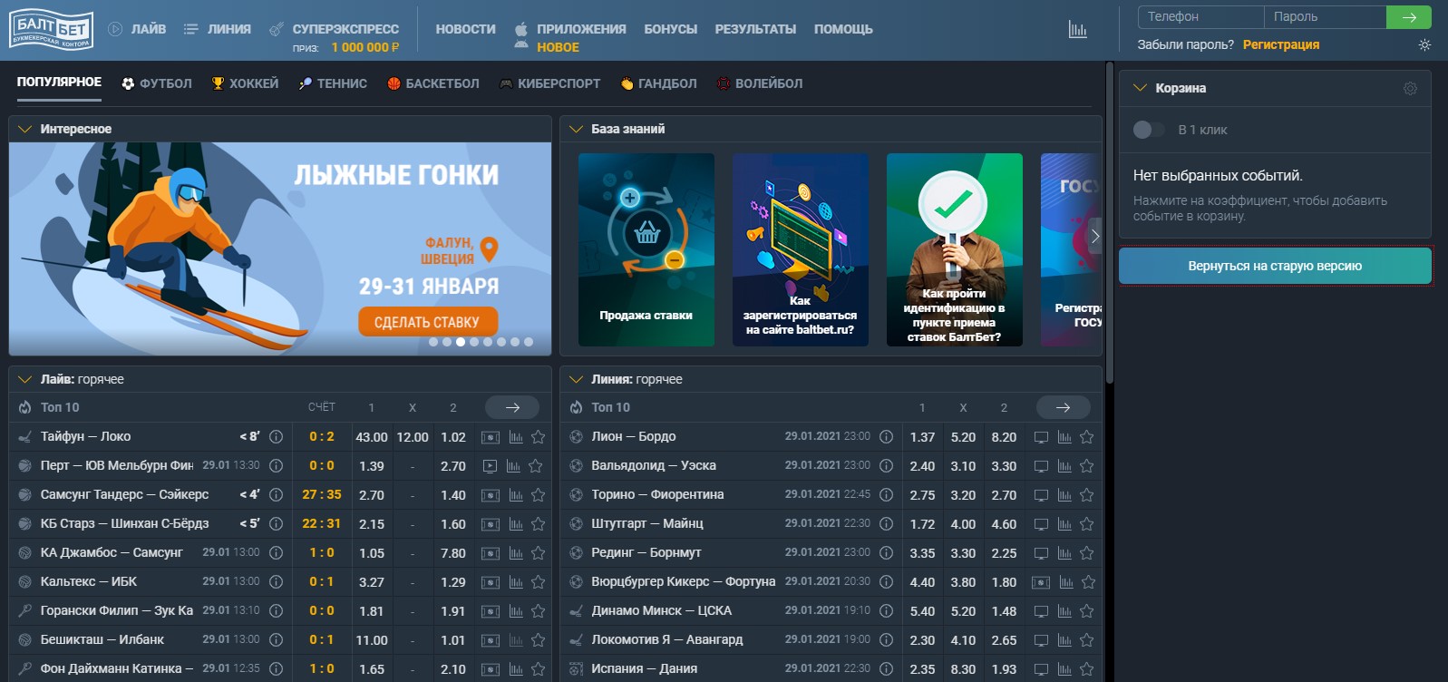This screenshot has height=682, width=1448.
Task: Click Забыли пароль? link
Action: tap(1186, 44)
